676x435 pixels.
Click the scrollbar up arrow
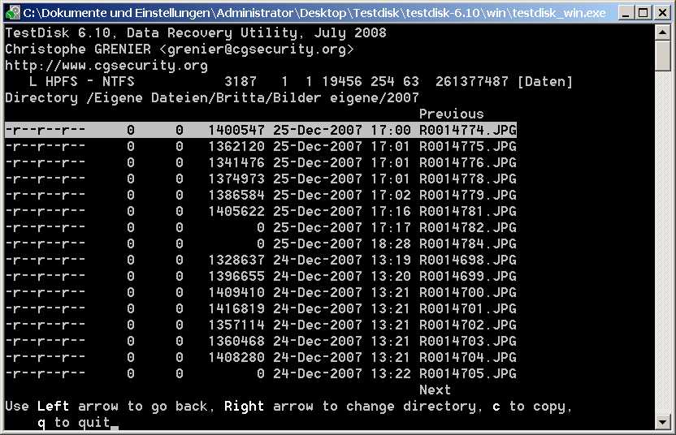663,32
